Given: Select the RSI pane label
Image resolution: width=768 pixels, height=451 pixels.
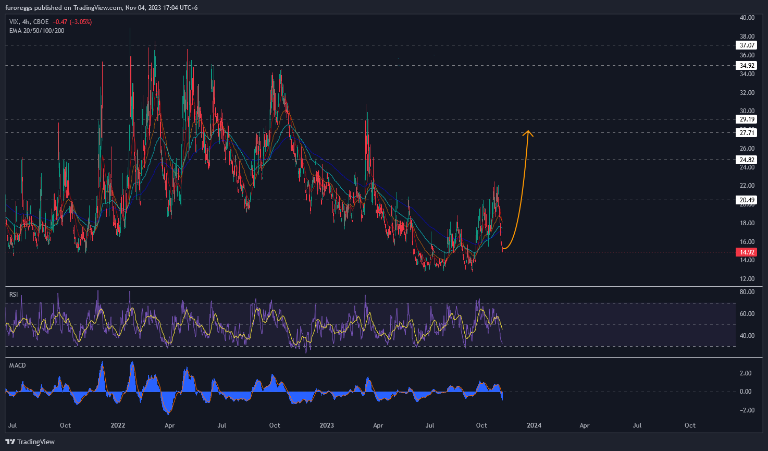Looking at the screenshot, I should [14, 295].
